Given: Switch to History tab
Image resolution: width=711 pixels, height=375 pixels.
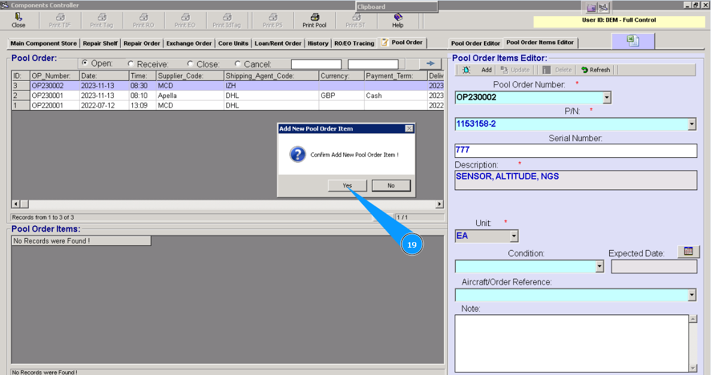Looking at the screenshot, I should pyautogui.click(x=318, y=44).
